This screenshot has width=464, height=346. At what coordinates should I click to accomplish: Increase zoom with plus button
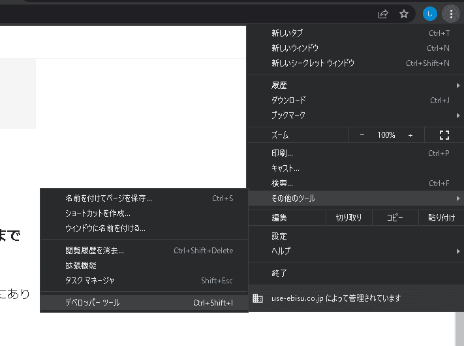(410, 135)
